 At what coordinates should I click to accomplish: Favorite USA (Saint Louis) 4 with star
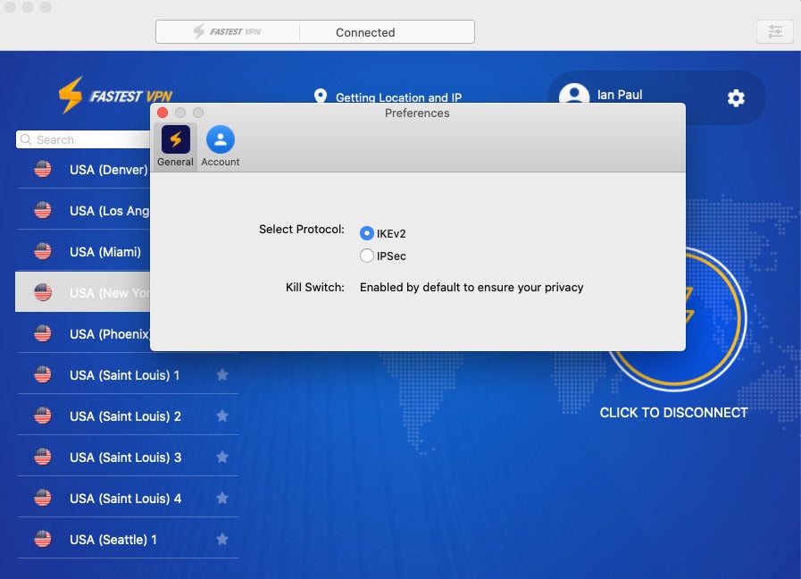tap(222, 499)
